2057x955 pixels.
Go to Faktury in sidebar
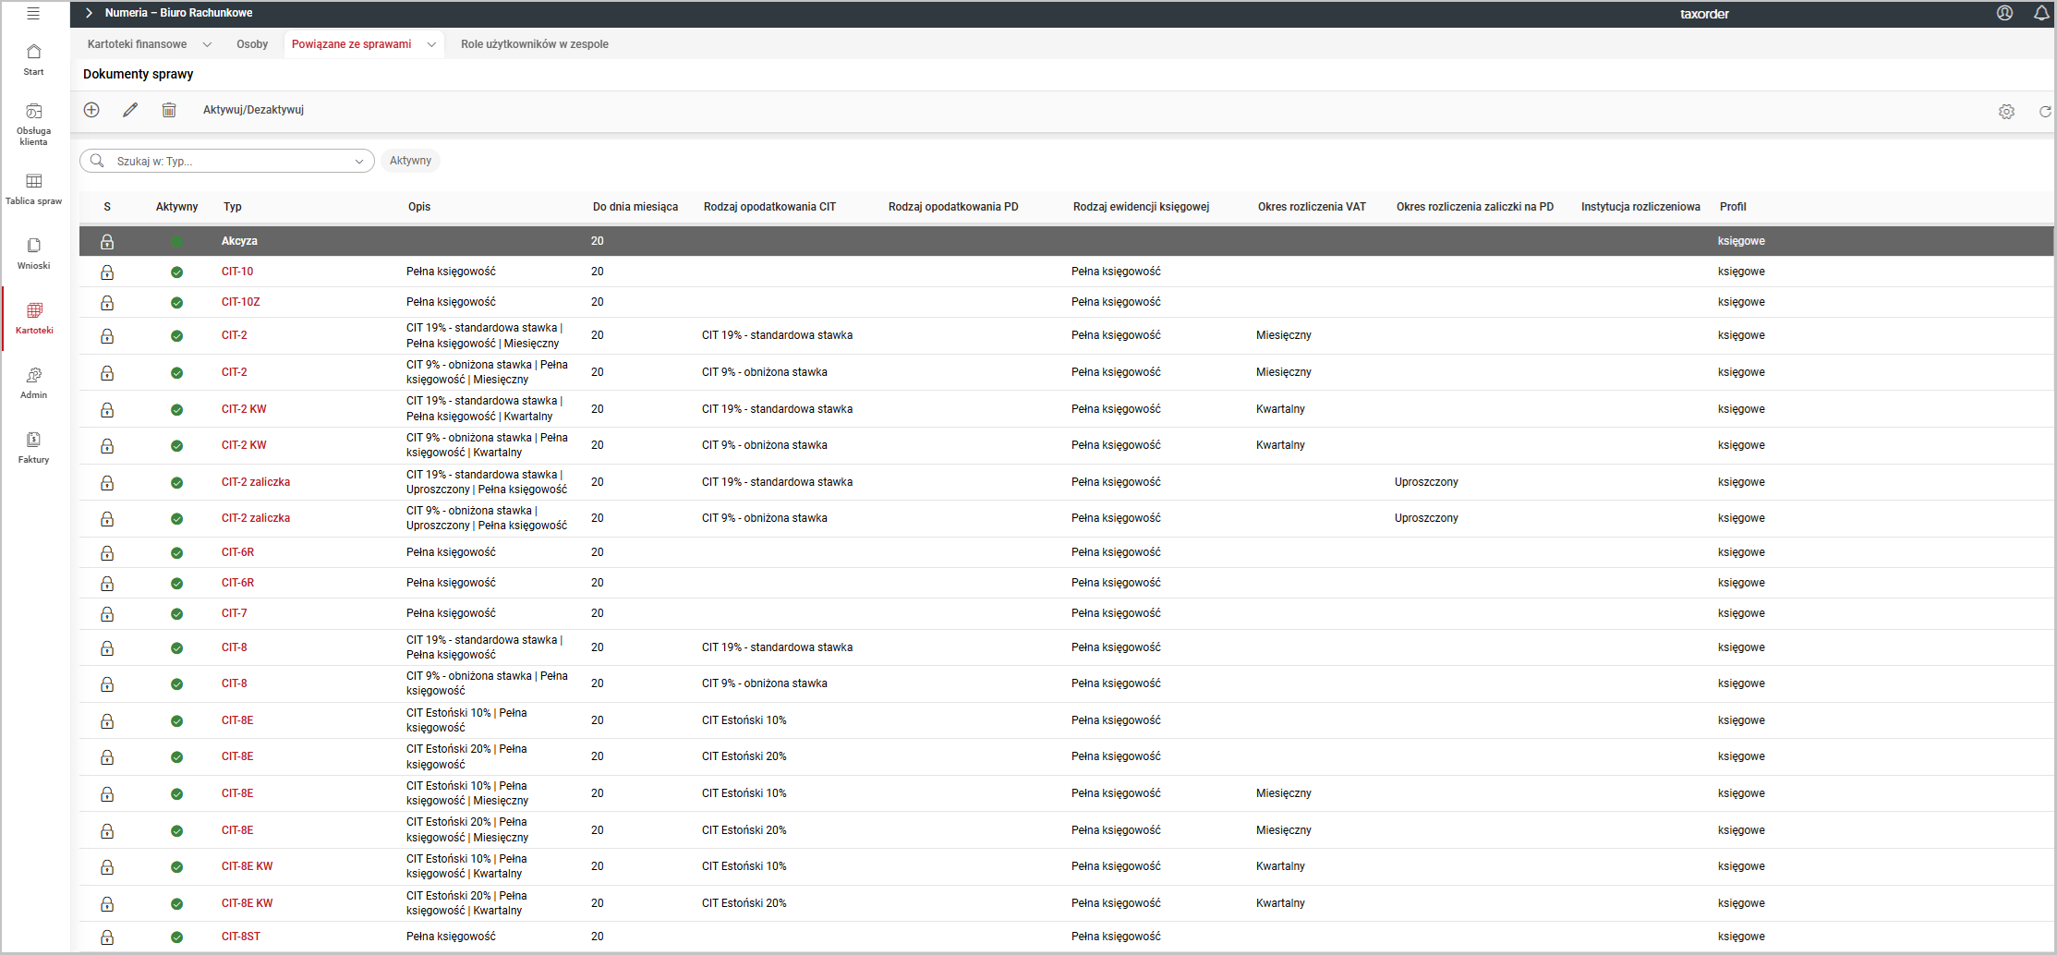(34, 447)
